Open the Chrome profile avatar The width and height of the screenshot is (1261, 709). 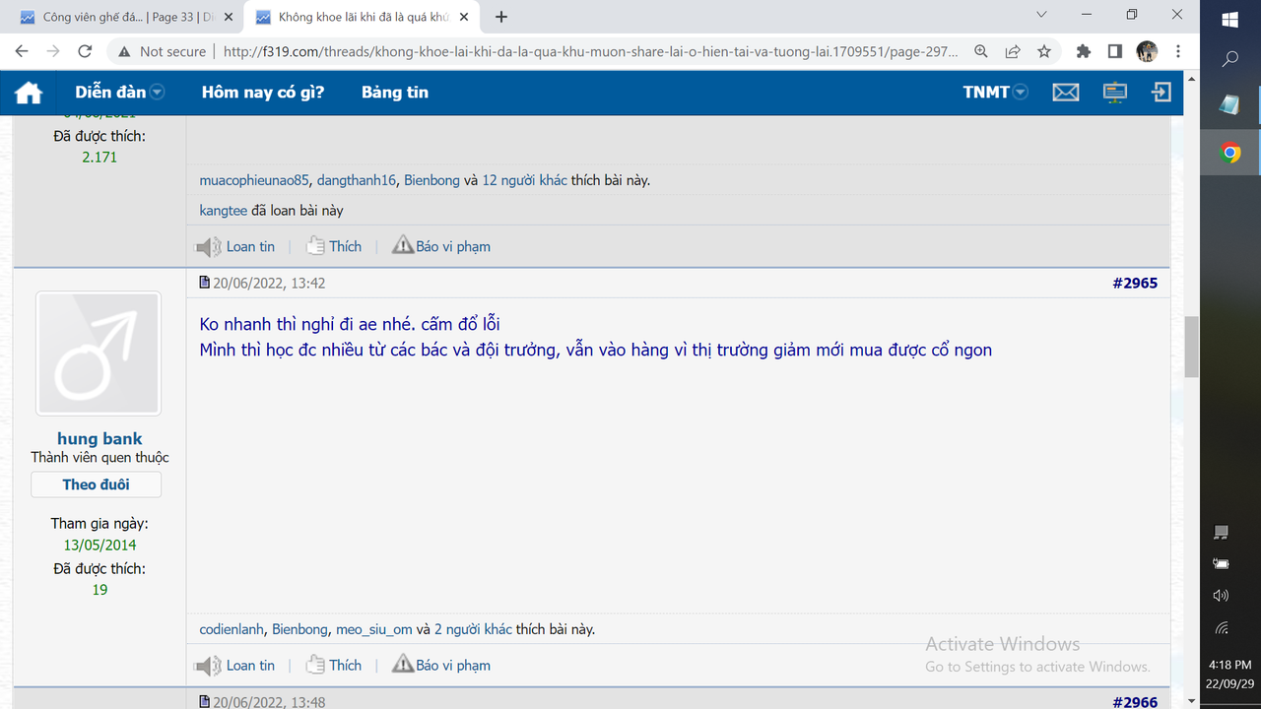tap(1147, 51)
